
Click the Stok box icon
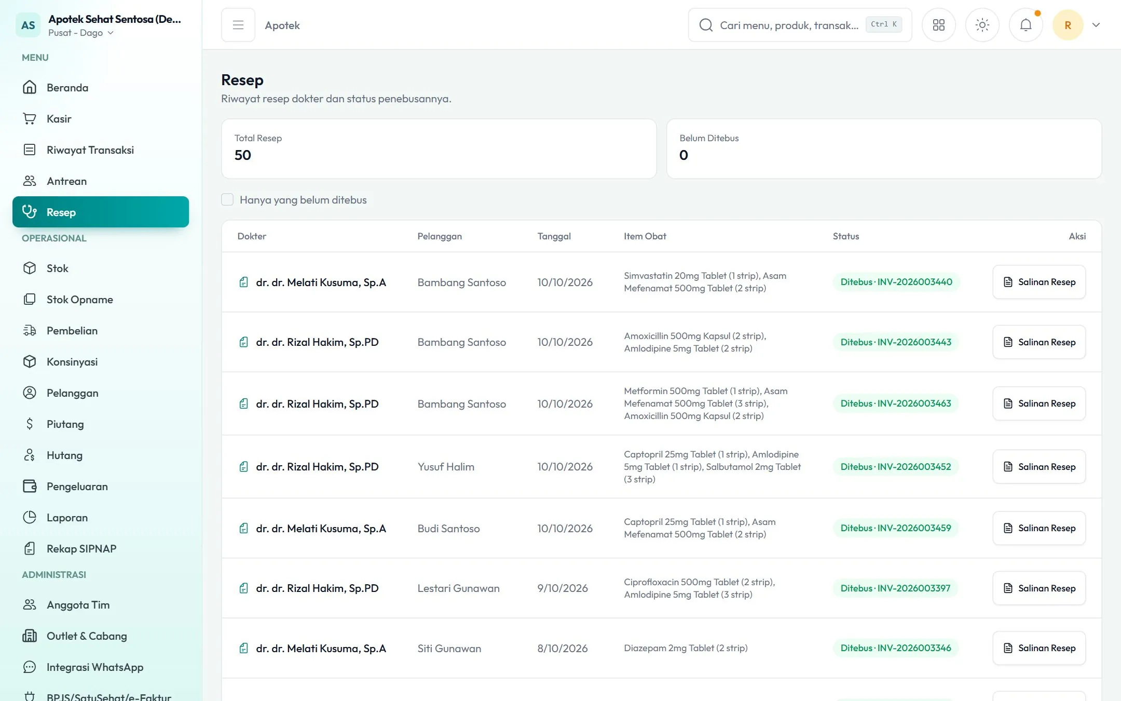30,268
